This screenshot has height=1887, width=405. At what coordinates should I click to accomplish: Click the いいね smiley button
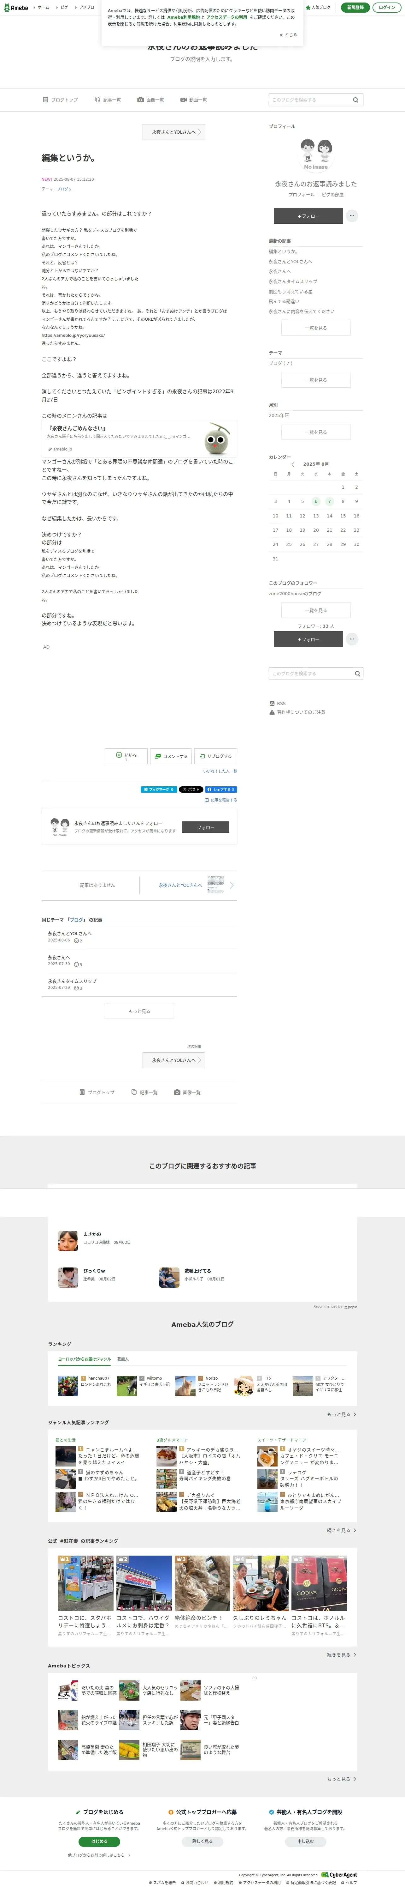click(x=126, y=756)
